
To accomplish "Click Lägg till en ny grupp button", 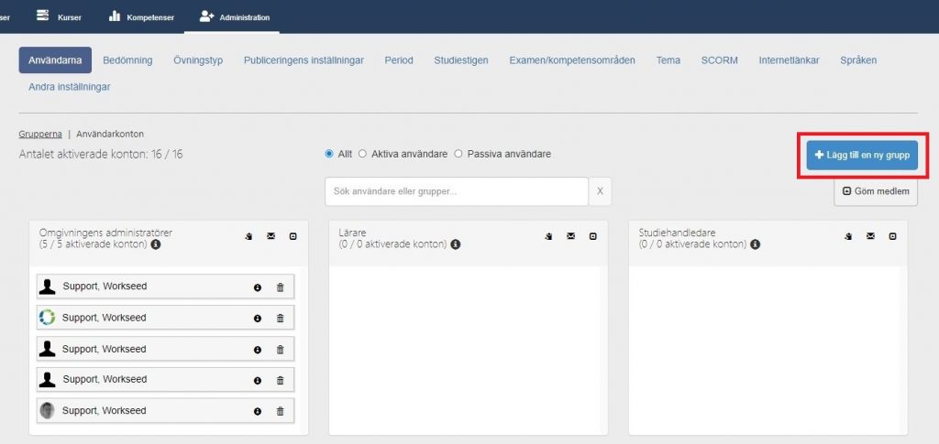I will click(862, 156).
